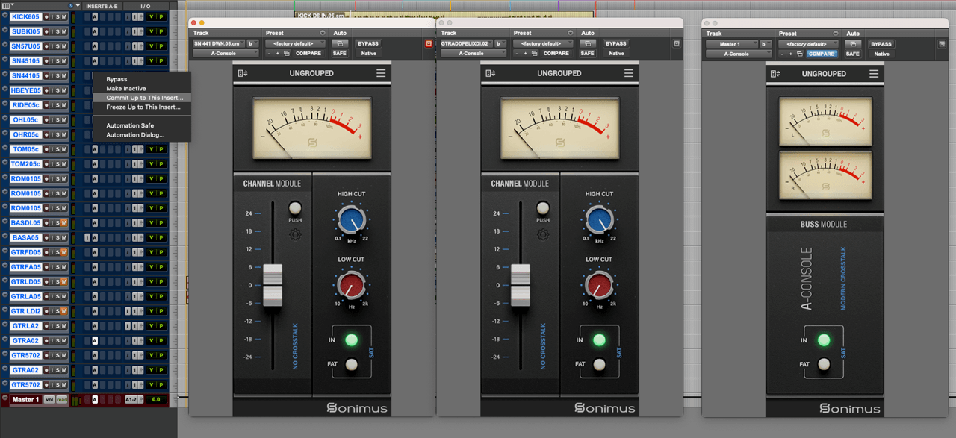Choose Automation Safe from context menu
Image resolution: width=956 pixels, height=438 pixels.
click(130, 125)
